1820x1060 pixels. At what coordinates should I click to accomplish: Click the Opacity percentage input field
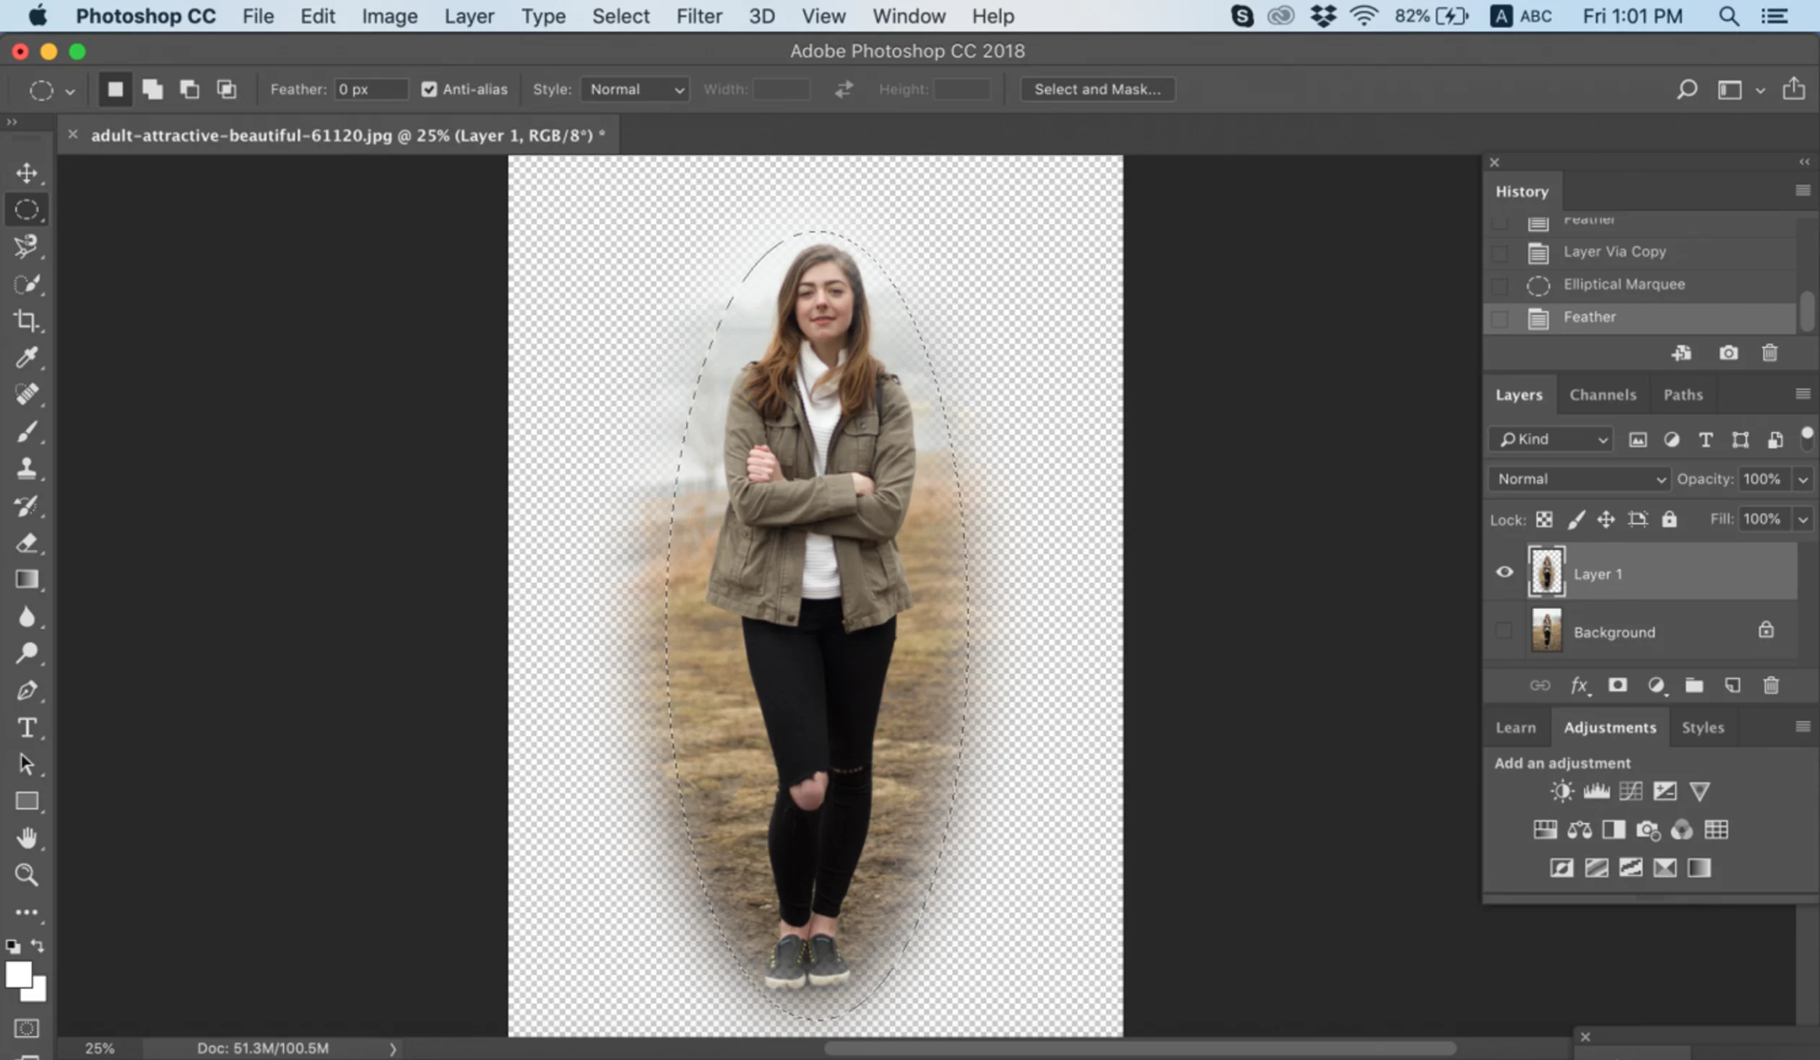pyautogui.click(x=1764, y=478)
